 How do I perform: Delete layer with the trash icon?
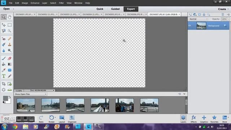pos(223,14)
